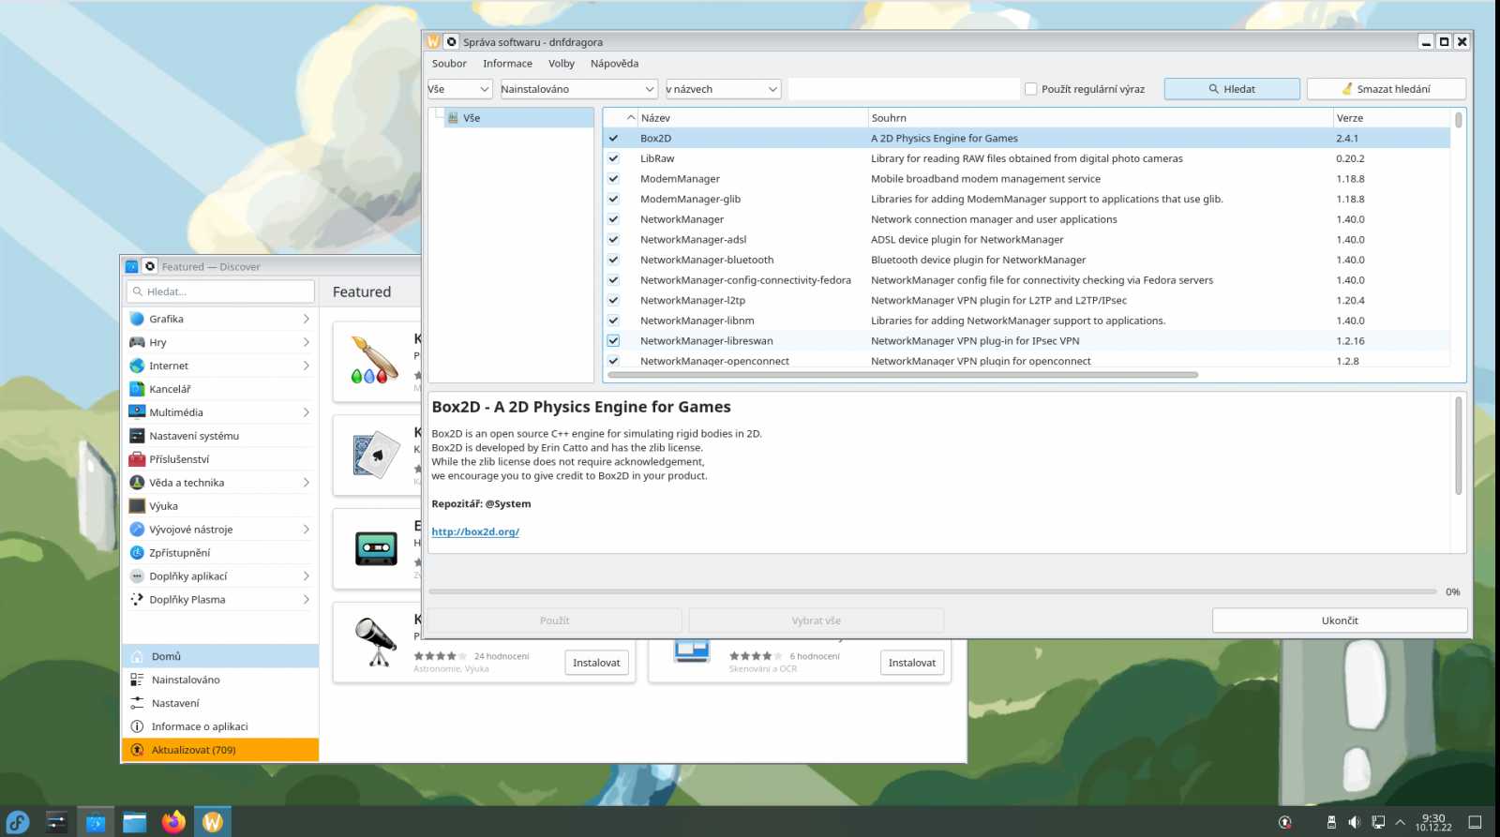Expand the Doplňky Plasma arrow
The height and width of the screenshot is (837, 1500).
click(x=306, y=600)
